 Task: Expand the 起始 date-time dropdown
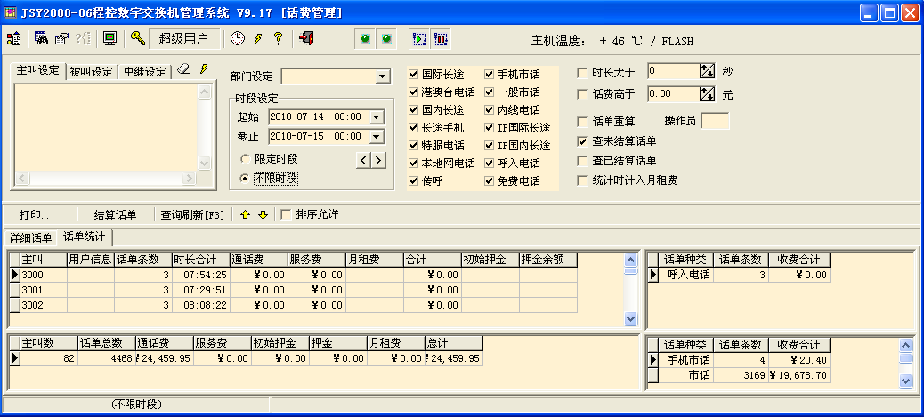(376, 116)
